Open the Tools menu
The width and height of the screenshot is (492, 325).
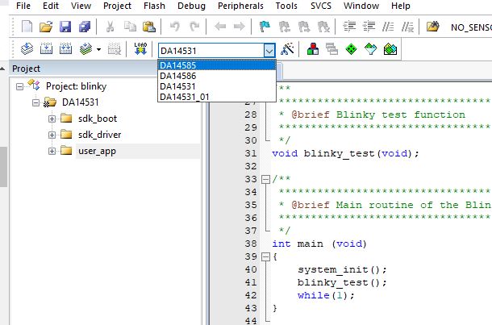(286, 6)
